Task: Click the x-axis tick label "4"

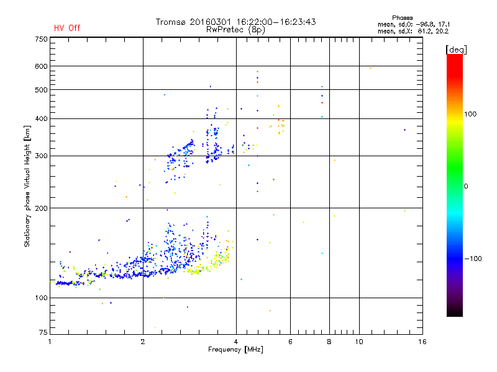Action: tap(236, 342)
